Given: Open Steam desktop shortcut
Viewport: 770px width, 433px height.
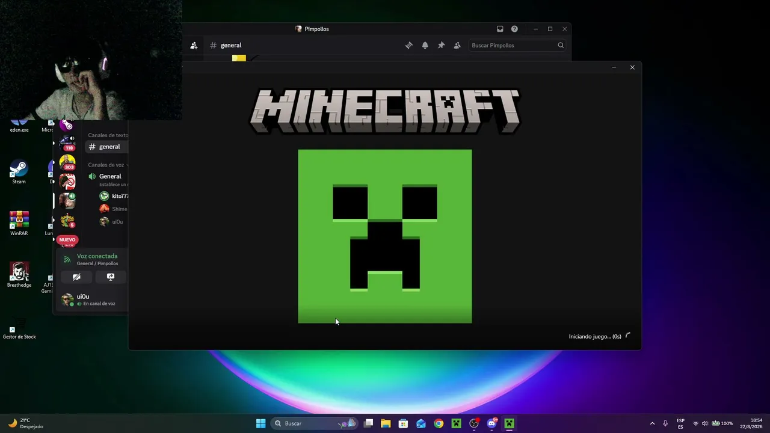Looking at the screenshot, I should [19, 173].
